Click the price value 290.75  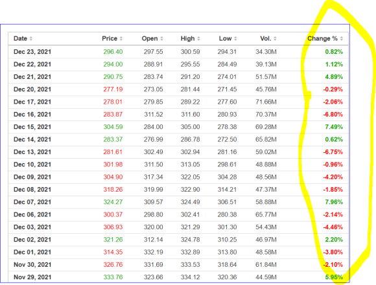tap(113, 77)
